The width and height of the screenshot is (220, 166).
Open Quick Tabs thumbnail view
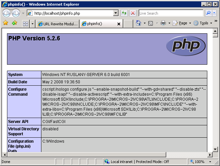(x=25, y=24)
